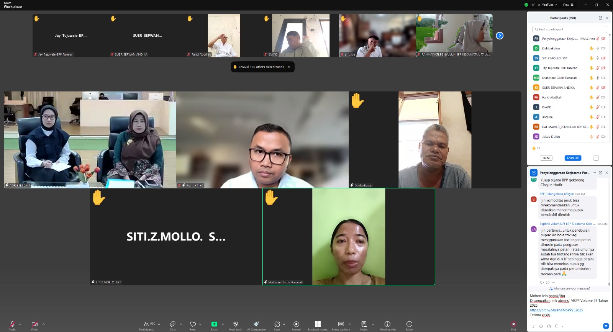Screen dimensions: 613x332
Task: Open the More menu in the meeting toolbar
Action: click(x=409, y=324)
